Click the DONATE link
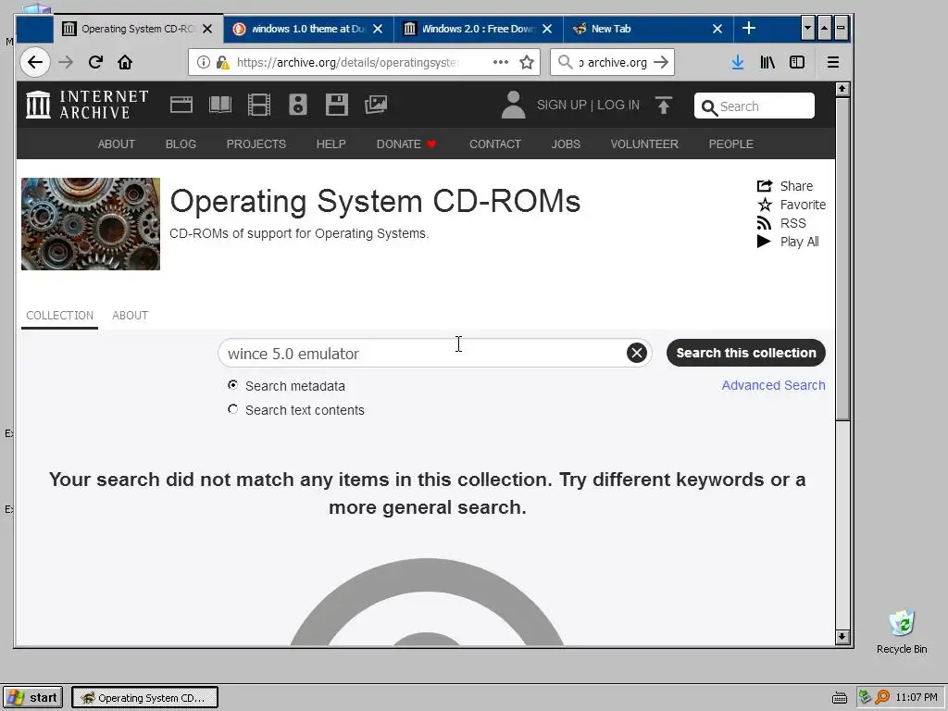948x711 pixels. pos(406,143)
